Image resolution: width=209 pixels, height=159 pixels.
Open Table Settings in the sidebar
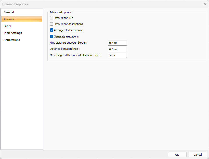(13, 33)
